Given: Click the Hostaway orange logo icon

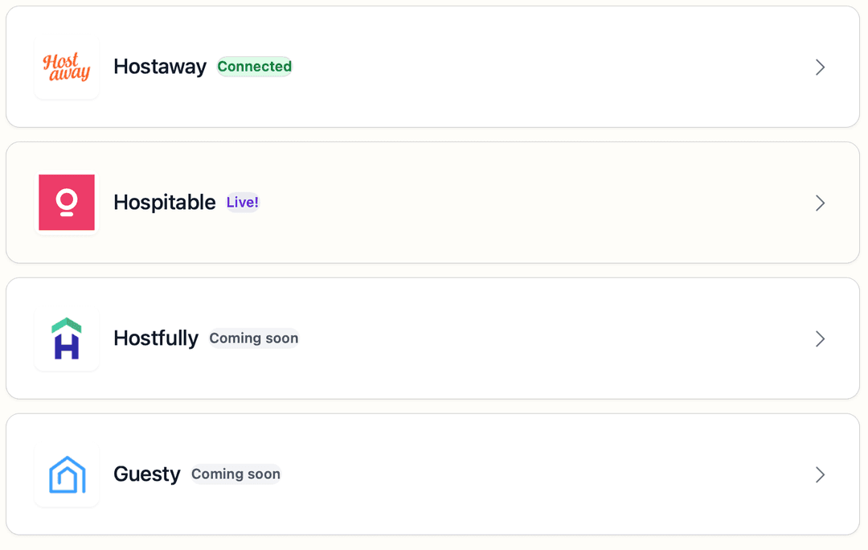Looking at the screenshot, I should pos(67,67).
